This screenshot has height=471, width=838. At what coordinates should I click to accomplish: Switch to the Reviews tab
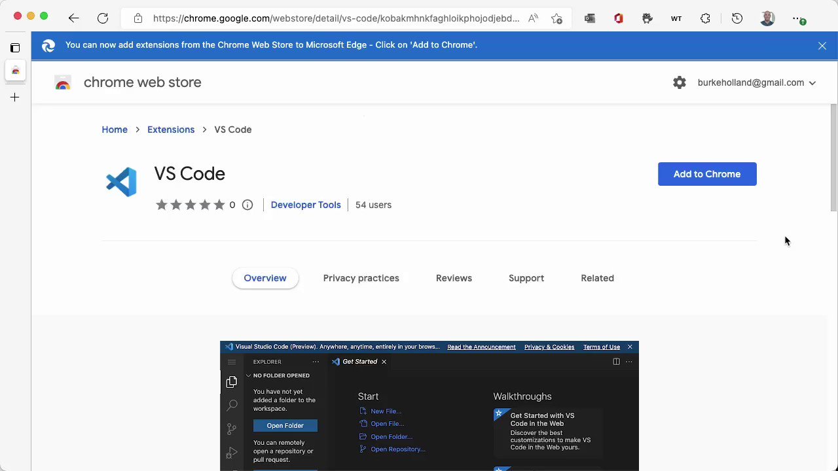(x=454, y=278)
